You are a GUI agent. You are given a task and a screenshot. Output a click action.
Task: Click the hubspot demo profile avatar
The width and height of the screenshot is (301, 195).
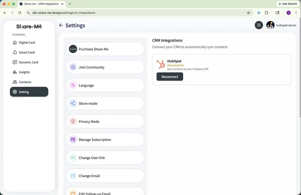click(x=270, y=25)
